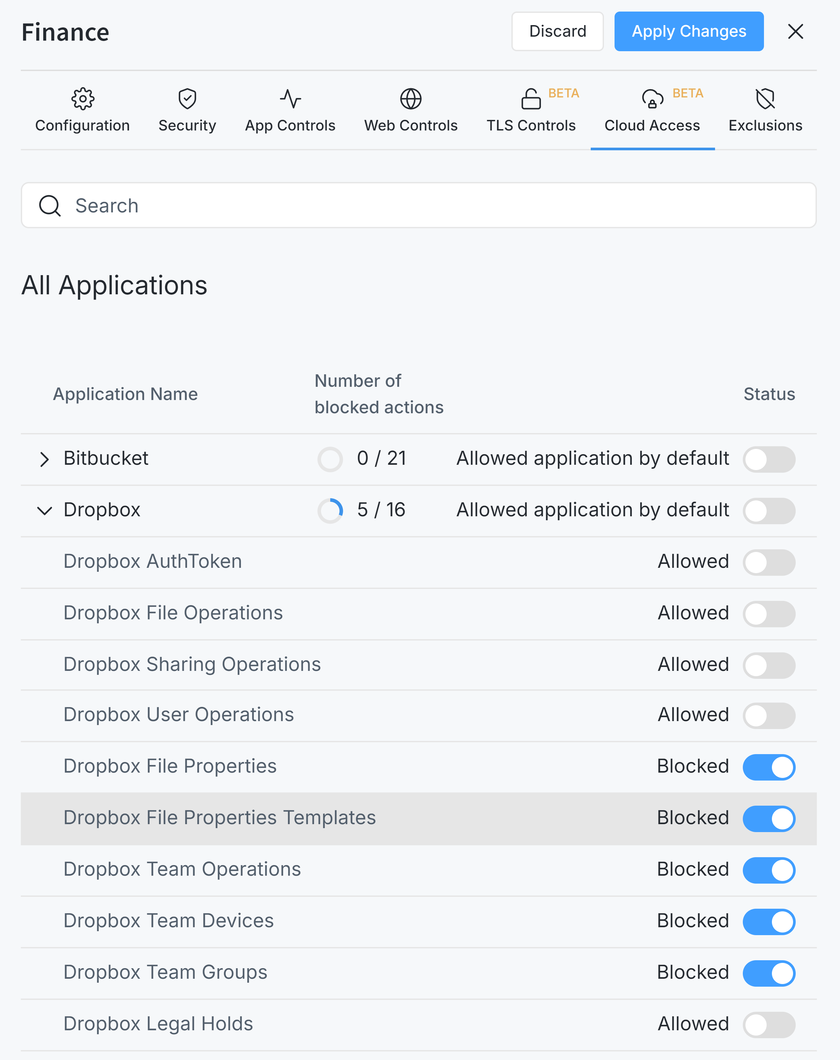Block Dropbox User Operations toggle
The height and width of the screenshot is (1060, 840).
(769, 715)
